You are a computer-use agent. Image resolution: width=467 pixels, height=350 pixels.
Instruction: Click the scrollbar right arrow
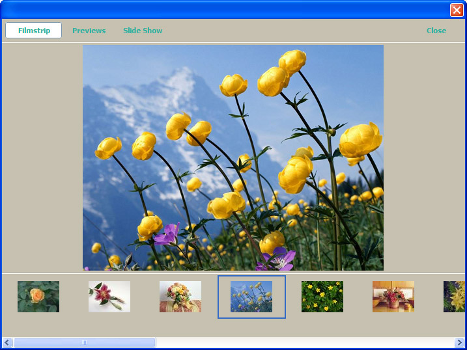459,342
